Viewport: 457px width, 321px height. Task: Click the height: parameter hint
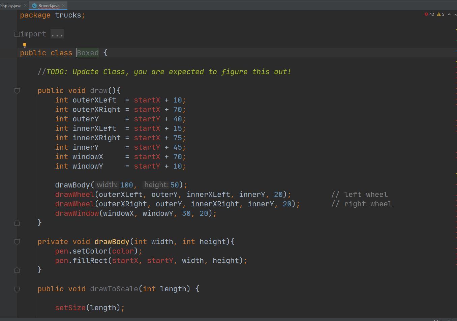tap(156, 185)
